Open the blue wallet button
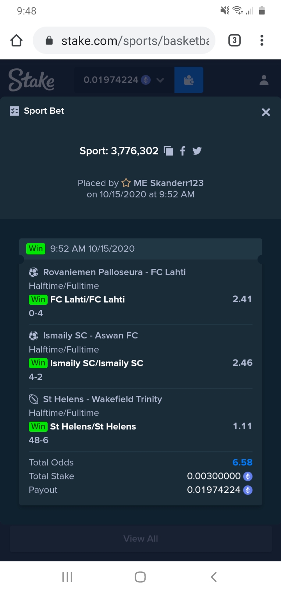 click(189, 80)
